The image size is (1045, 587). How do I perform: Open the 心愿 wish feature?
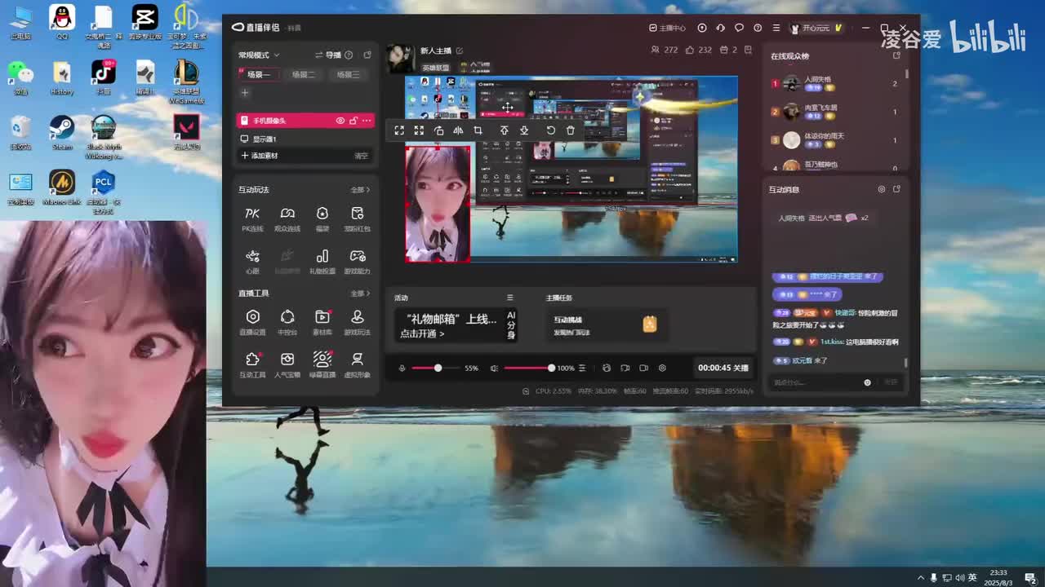(x=252, y=262)
